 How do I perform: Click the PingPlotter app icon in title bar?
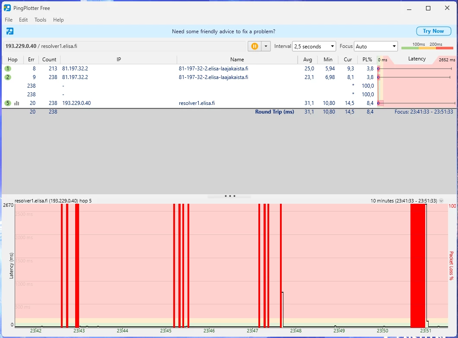coord(7,8)
